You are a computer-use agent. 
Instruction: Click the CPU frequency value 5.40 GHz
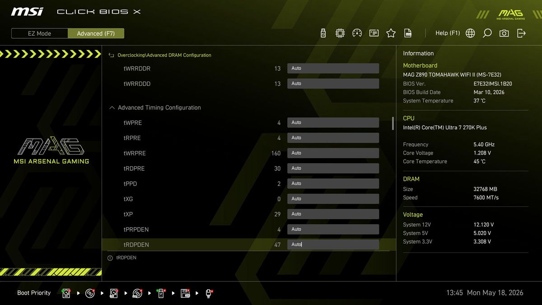point(484,145)
